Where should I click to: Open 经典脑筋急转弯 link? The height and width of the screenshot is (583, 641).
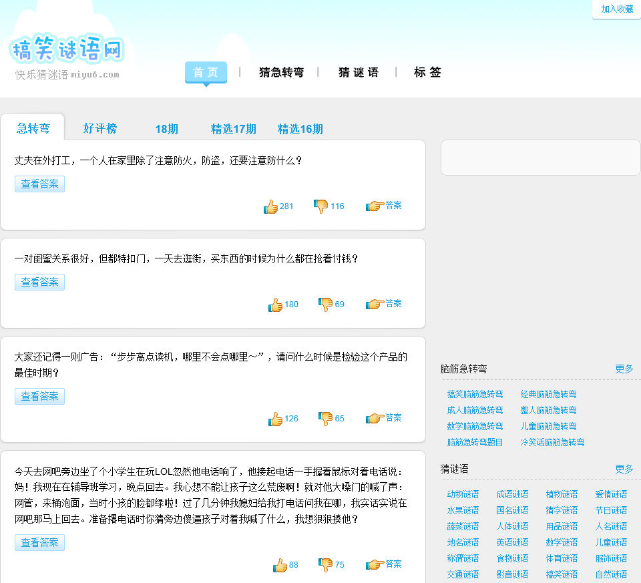[x=549, y=394]
